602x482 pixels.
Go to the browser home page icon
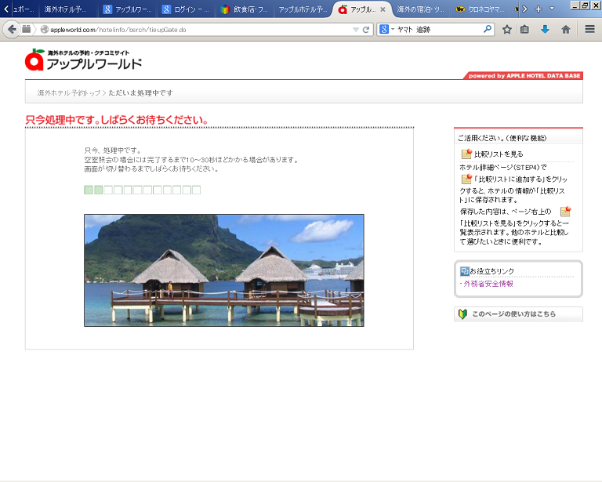point(565,29)
